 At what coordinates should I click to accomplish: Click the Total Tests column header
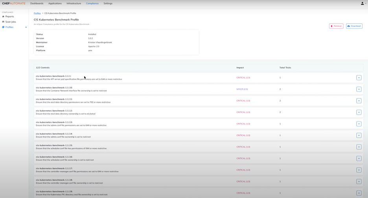pyautogui.click(x=285, y=68)
